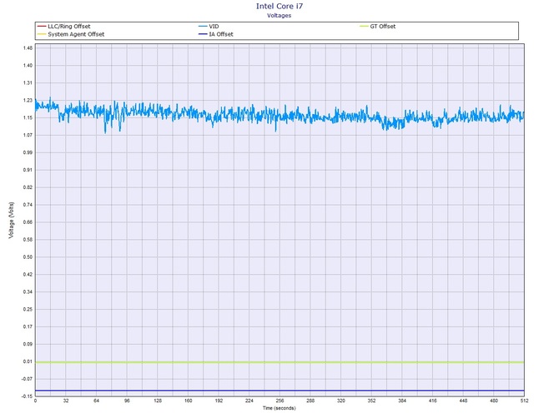Click the dark blue IA Offset color line
559x418 pixels.
[203, 34]
